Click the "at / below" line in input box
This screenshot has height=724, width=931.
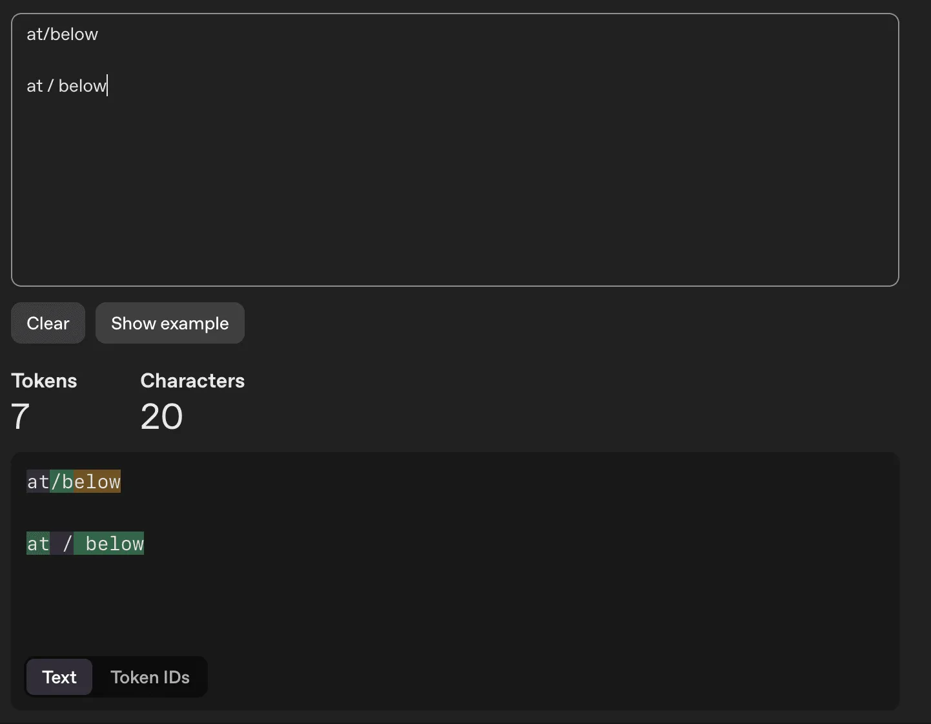tap(66, 86)
